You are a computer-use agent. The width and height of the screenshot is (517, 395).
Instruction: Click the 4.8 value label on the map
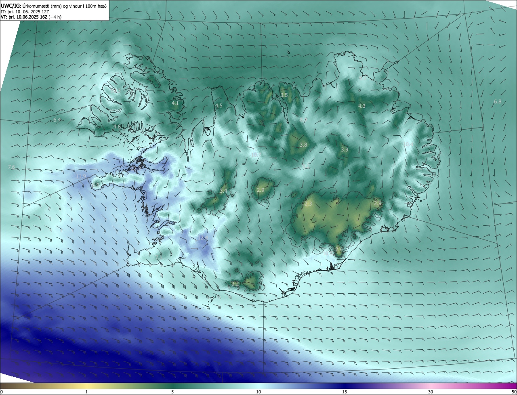117,126
